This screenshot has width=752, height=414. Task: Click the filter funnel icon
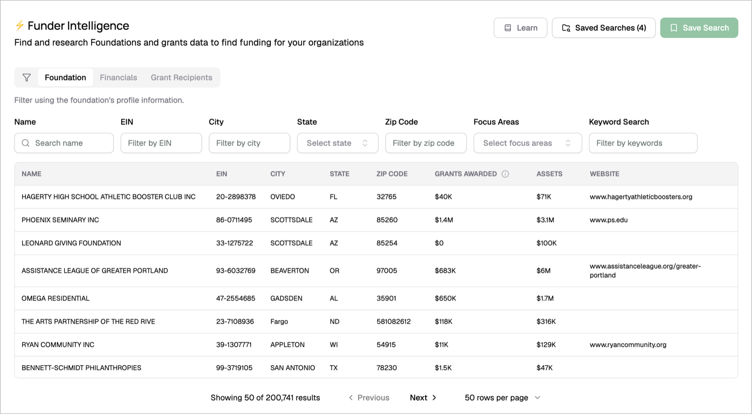coord(27,77)
